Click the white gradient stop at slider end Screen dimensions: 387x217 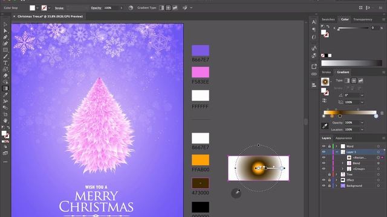[x=376, y=116]
